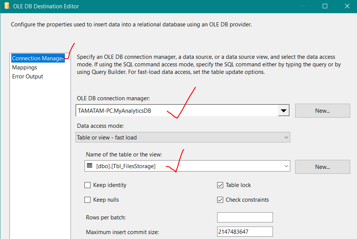The width and height of the screenshot is (357, 239).
Task: Click the table icon beside [dbo].[Tbl_FilesStorage]
Action: (89, 166)
